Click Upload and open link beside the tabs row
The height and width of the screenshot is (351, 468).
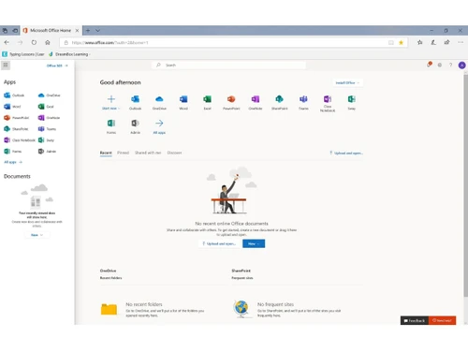(346, 154)
